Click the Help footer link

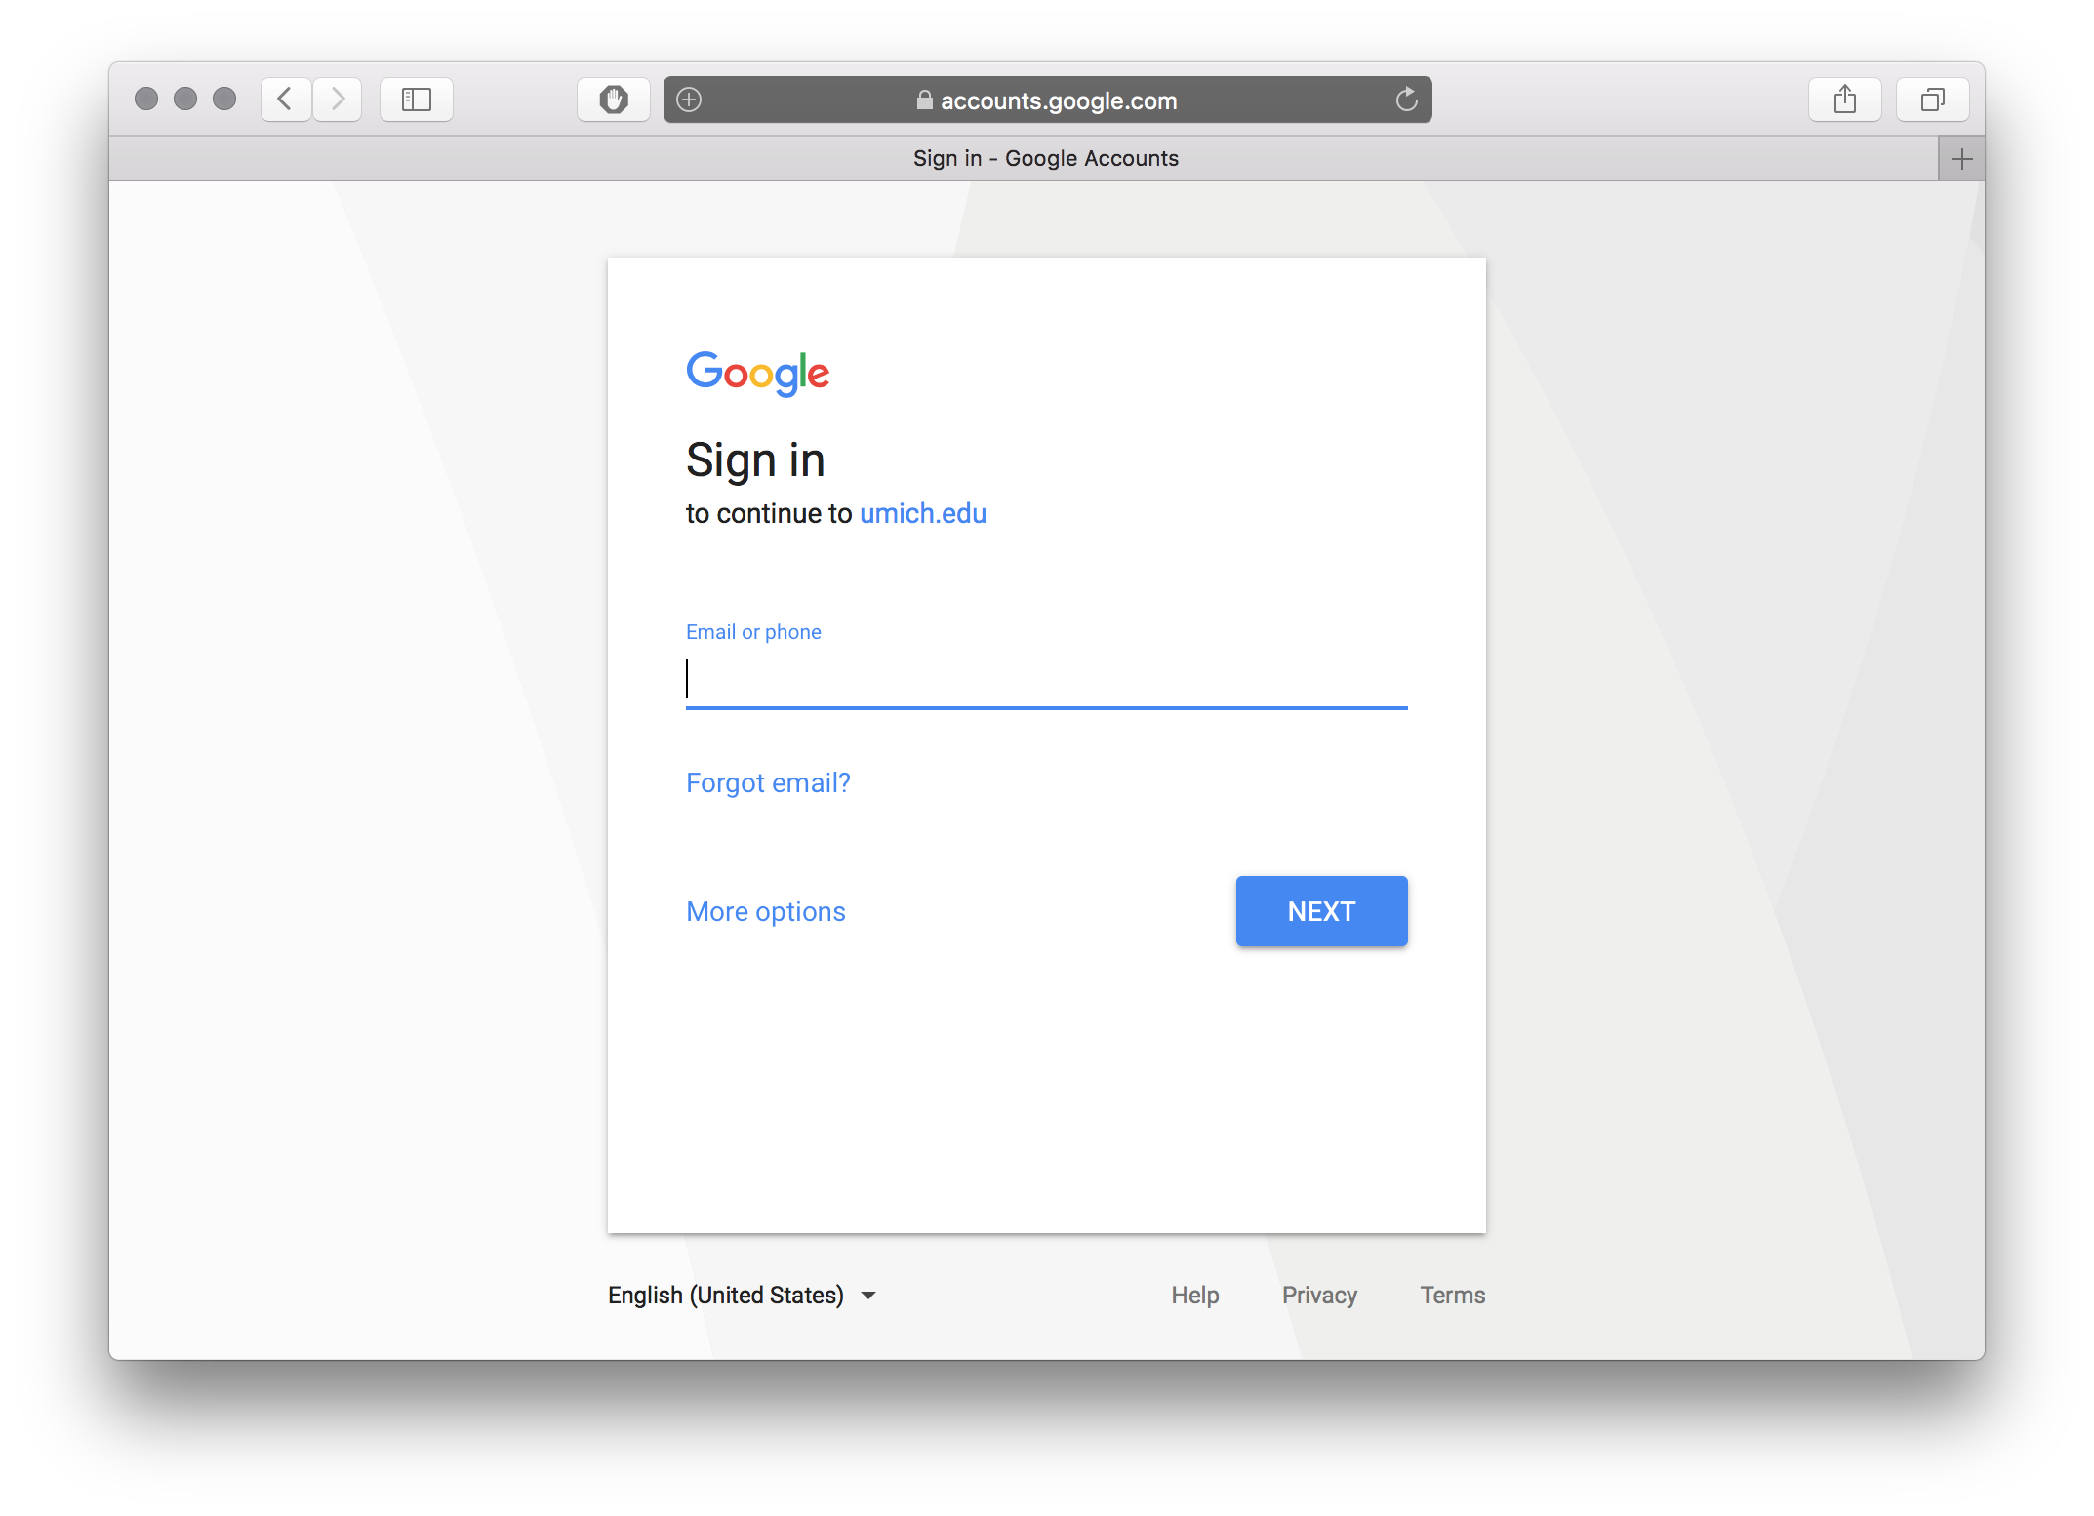point(1195,1295)
